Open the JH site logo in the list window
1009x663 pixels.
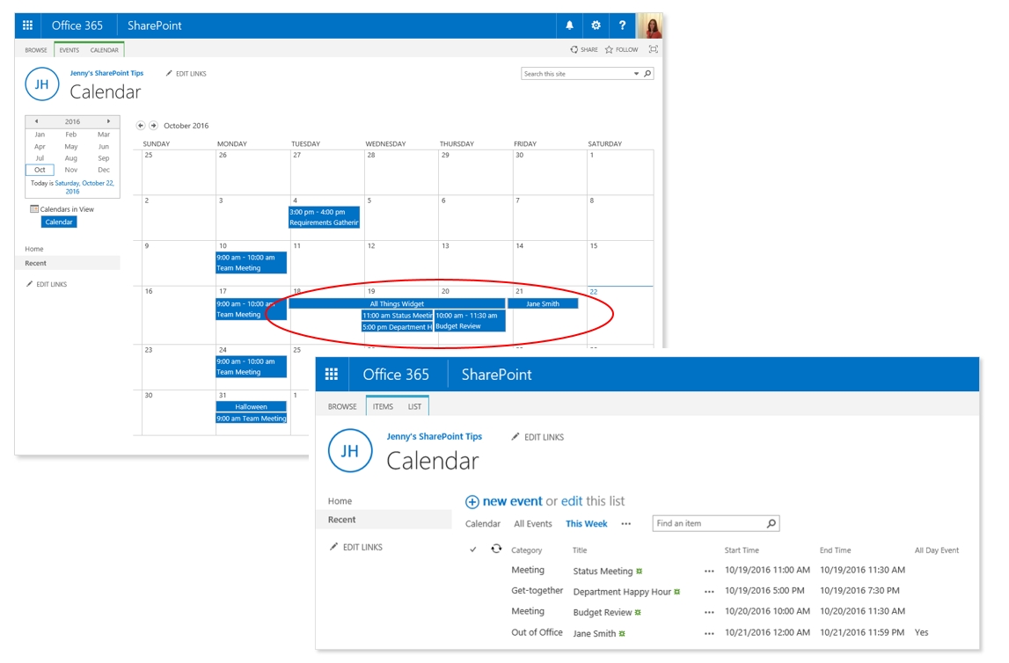pos(350,451)
